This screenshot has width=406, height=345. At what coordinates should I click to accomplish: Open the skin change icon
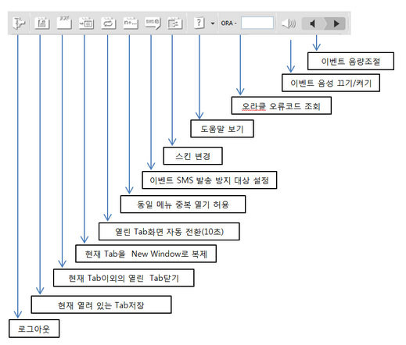click(174, 23)
